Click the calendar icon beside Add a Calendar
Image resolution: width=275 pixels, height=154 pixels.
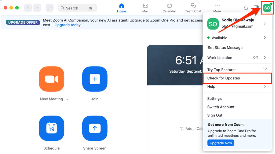coord(181,129)
